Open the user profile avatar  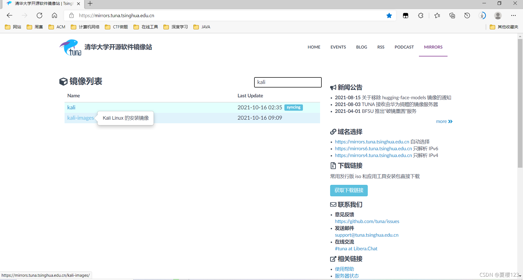pos(498,16)
